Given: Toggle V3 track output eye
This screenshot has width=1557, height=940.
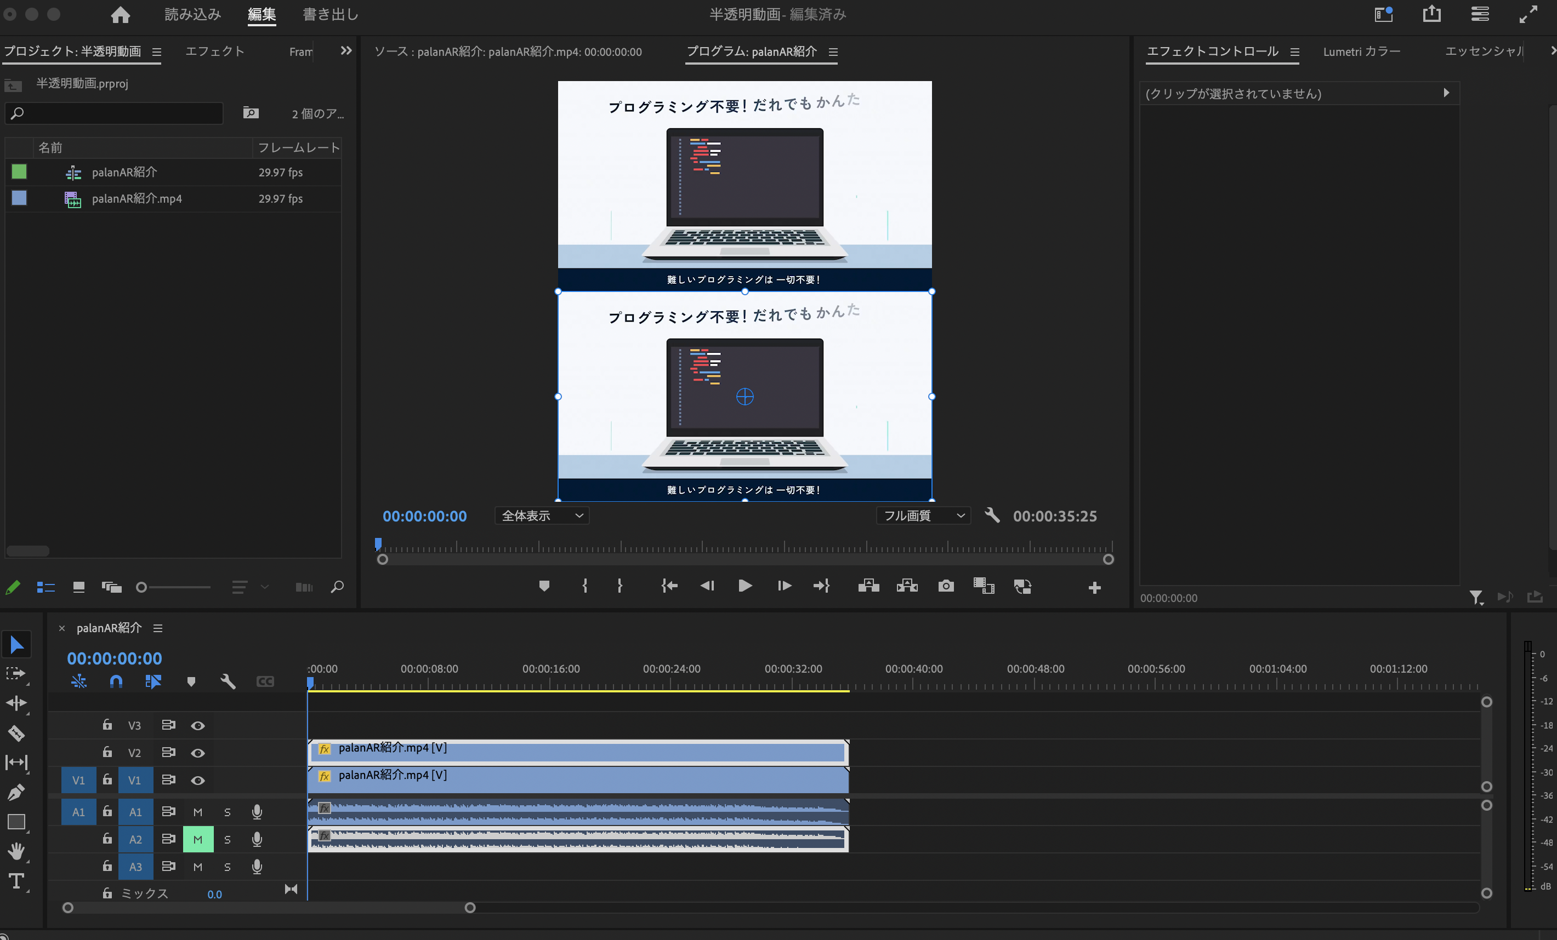Looking at the screenshot, I should (198, 726).
